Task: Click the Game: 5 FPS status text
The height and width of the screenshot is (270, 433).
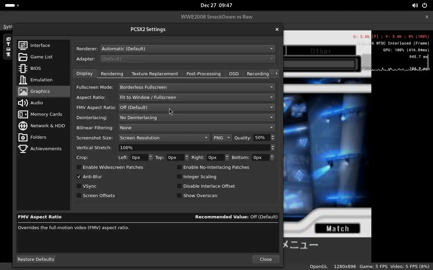Action: coord(373,266)
